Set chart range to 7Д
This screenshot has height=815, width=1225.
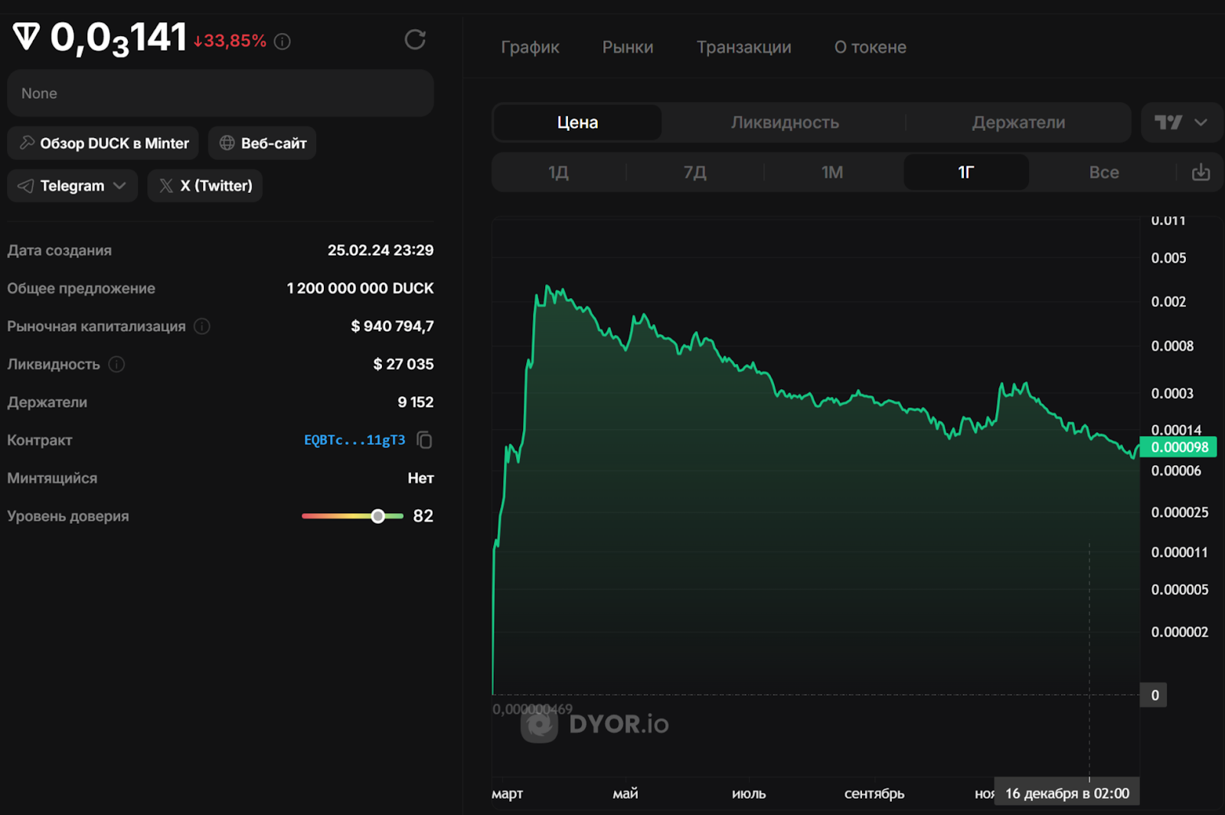click(x=695, y=172)
